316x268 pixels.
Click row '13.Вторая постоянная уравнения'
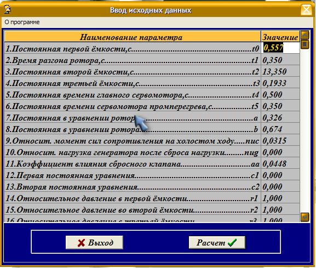click(x=133, y=186)
